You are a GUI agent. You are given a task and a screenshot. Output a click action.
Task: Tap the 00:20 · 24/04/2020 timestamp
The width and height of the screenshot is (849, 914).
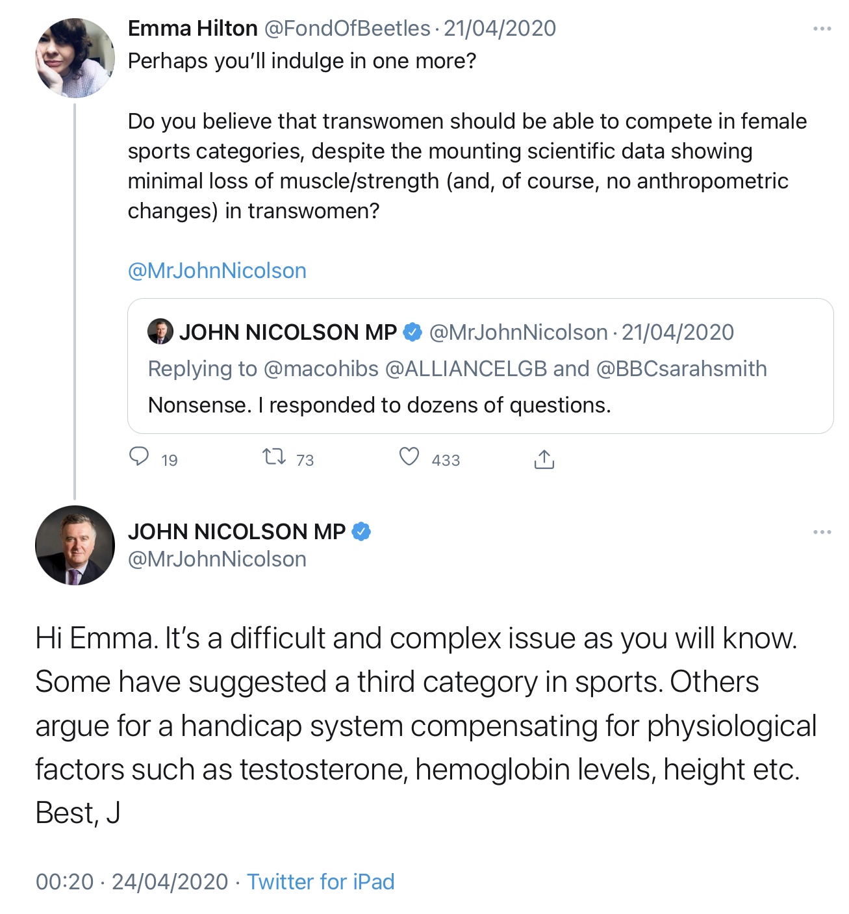coord(132,882)
